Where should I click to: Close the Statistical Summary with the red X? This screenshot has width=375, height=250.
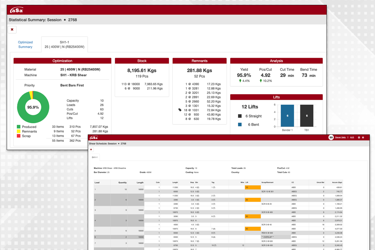[12, 30]
